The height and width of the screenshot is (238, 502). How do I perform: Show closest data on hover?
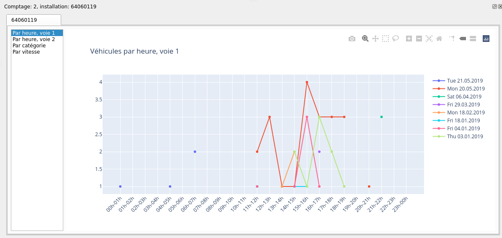(x=463, y=39)
